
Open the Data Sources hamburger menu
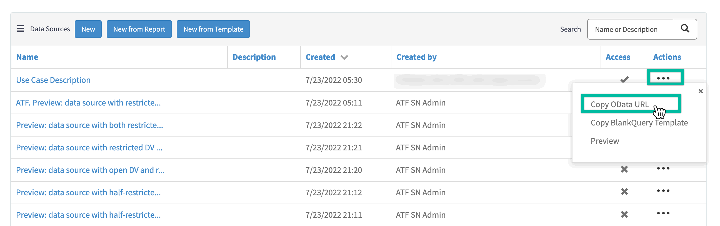pyautogui.click(x=21, y=29)
